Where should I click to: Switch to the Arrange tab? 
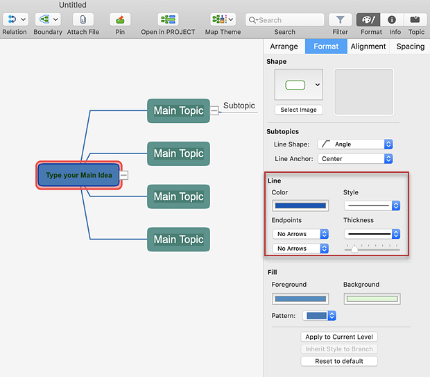point(284,47)
